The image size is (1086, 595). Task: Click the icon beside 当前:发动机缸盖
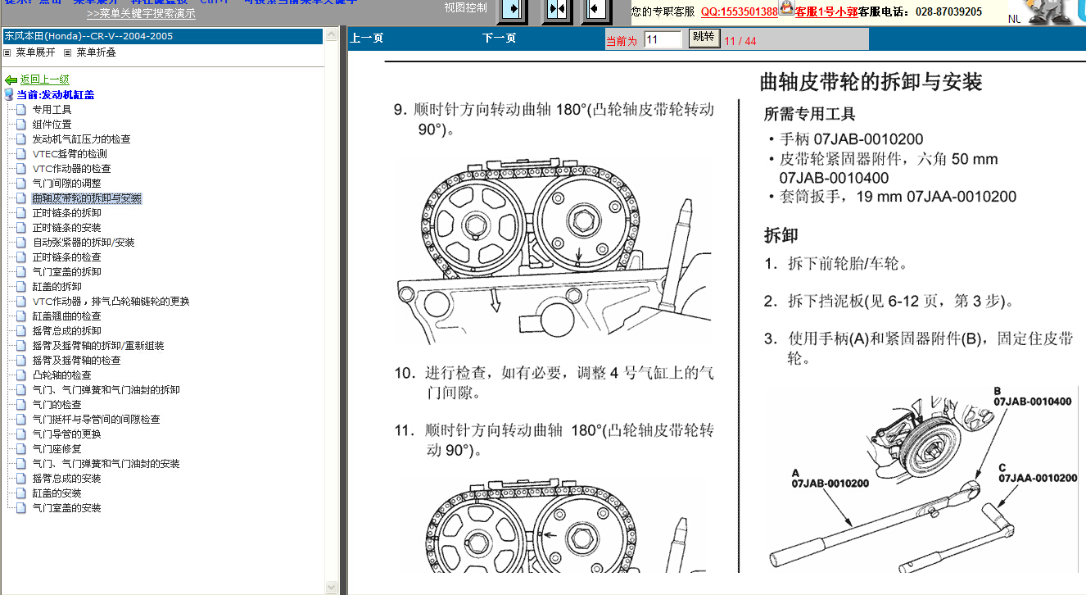coord(9,95)
